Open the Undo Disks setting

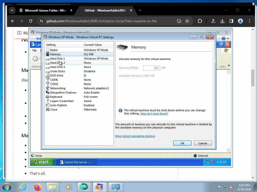coord(79,71)
